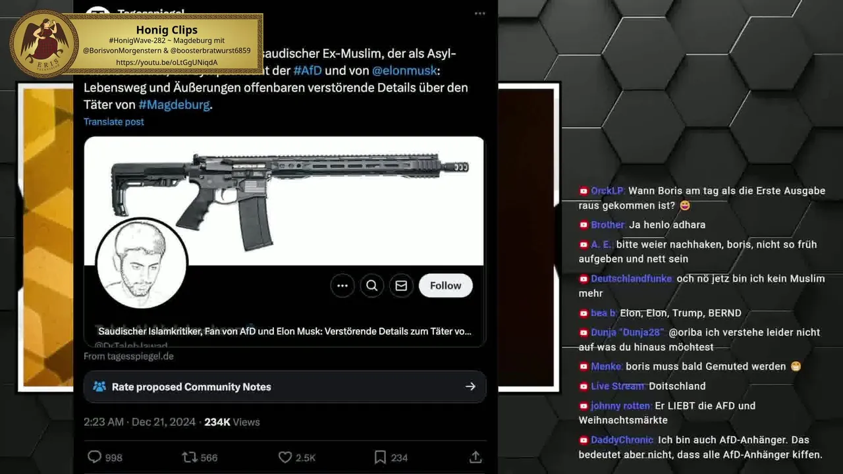The width and height of the screenshot is (843, 474).
Task: Open the reply icon showing 998
Action: point(95,457)
